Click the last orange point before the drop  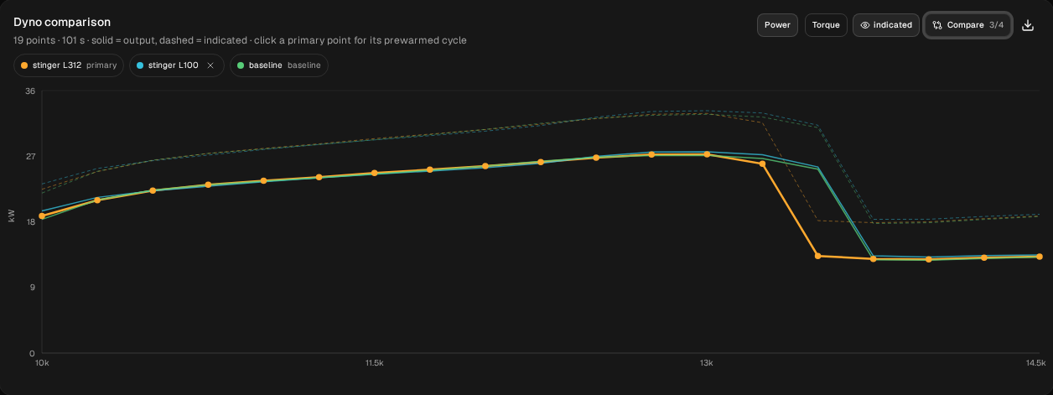pos(762,164)
